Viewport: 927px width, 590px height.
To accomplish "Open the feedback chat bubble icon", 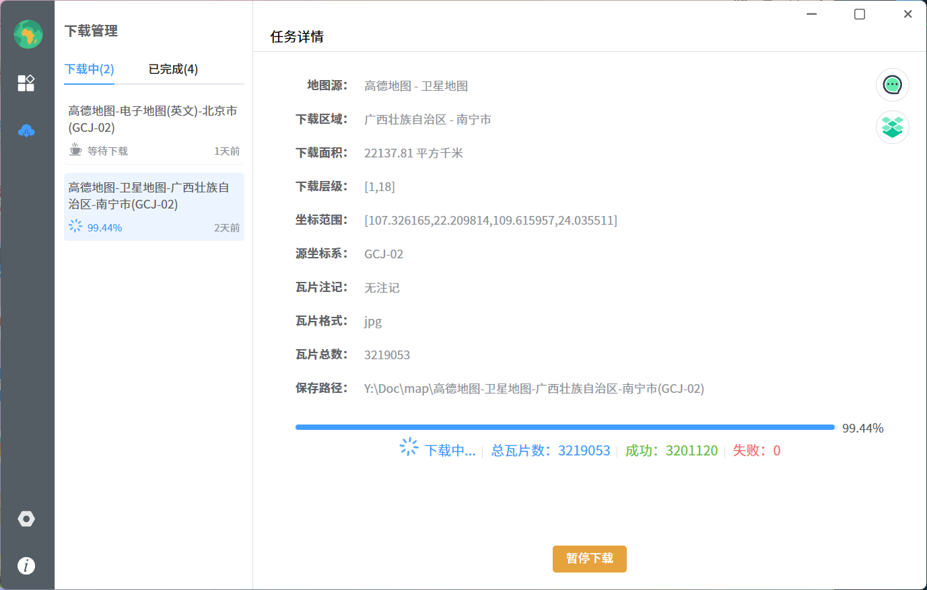I will (x=892, y=85).
